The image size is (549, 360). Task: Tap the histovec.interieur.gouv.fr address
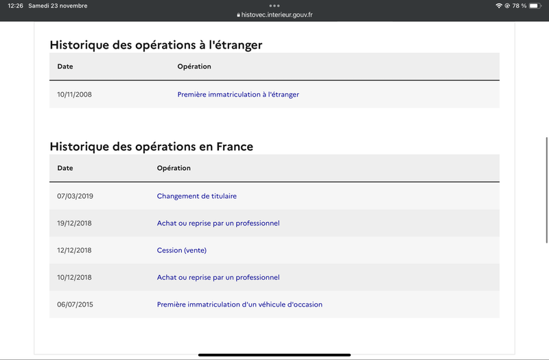click(277, 14)
